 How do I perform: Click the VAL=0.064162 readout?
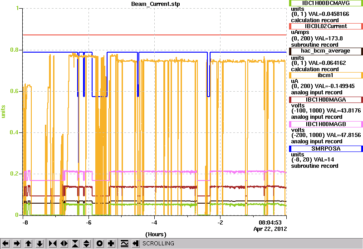(x=327, y=63)
